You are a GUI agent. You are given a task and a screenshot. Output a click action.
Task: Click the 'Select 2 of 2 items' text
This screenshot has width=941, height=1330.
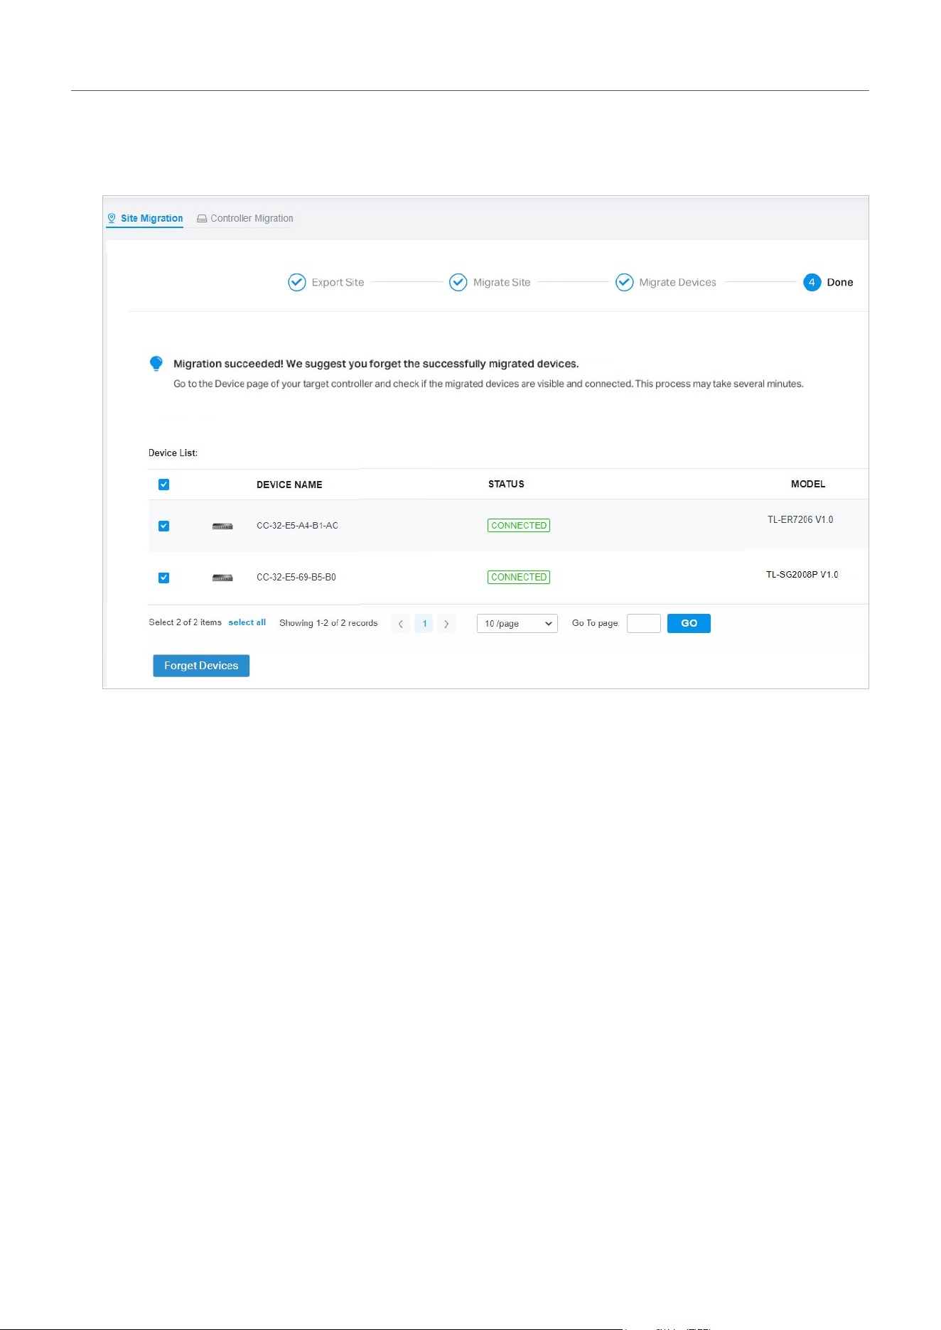click(185, 622)
